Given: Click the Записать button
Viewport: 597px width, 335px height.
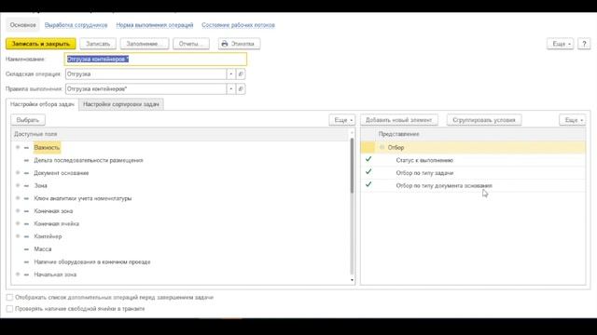Looking at the screenshot, I should pyautogui.click(x=98, y=44).
